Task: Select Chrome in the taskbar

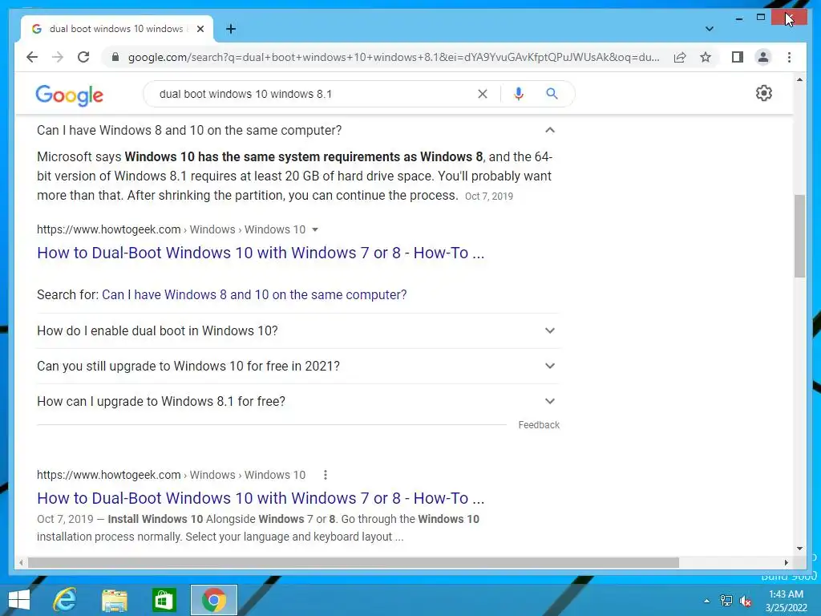Action: point(213,600)
